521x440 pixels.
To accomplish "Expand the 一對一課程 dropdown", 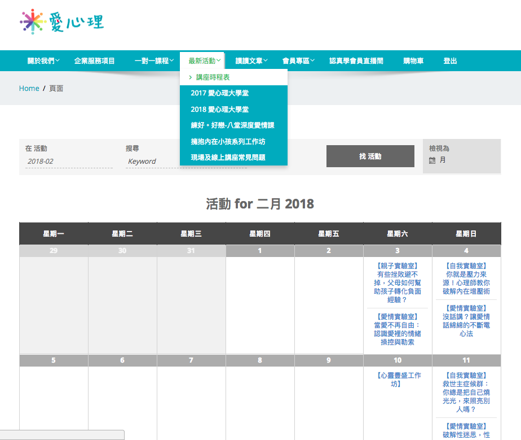I will point(154,61).
